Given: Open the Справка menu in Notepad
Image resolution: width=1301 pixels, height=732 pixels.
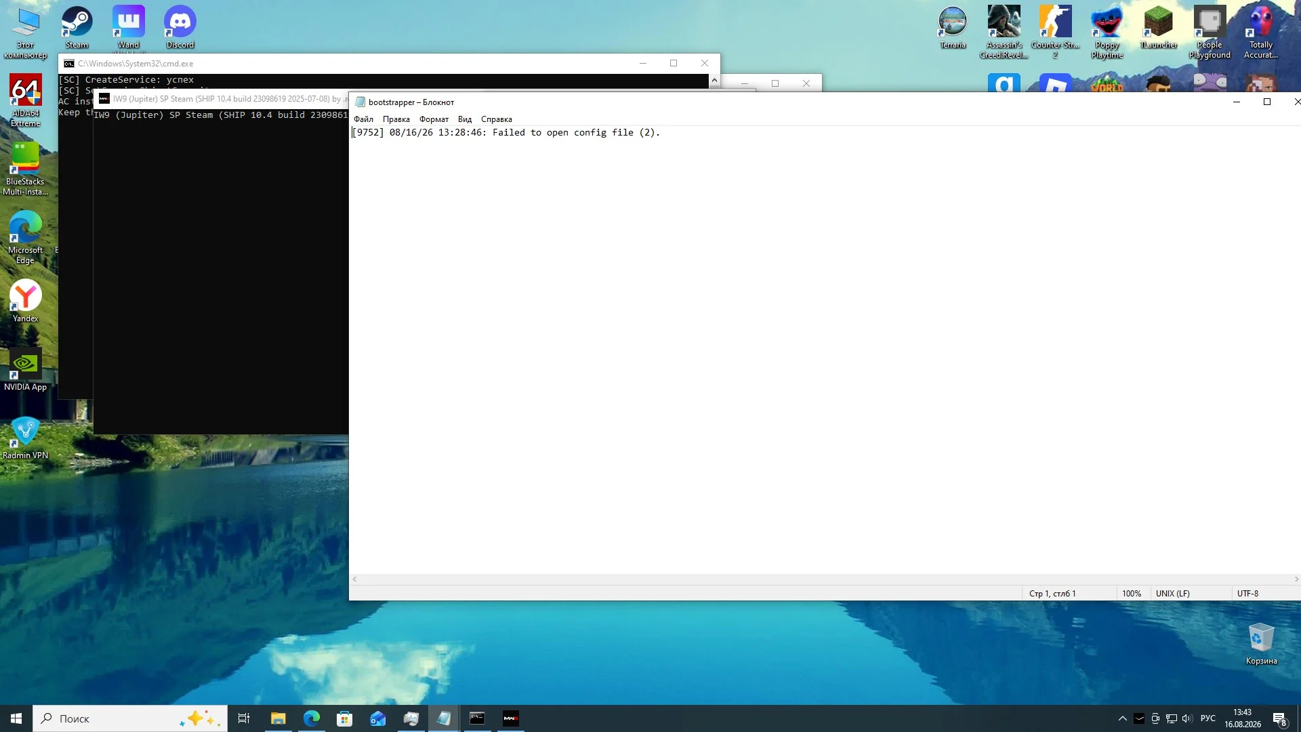Looking at the screenshot, I should [x=496, y=119].
